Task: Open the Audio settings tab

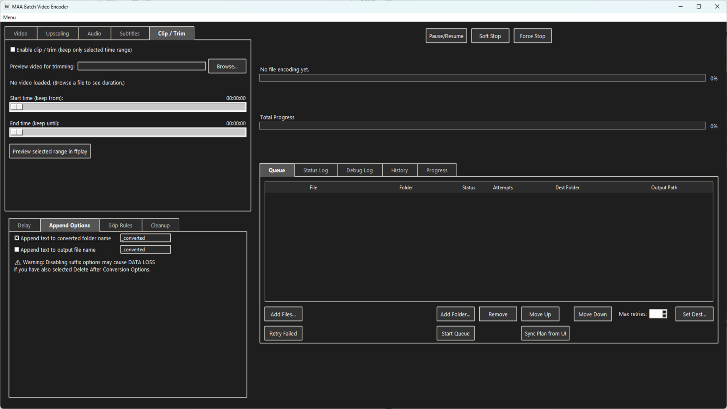Action: coord(94,33)
